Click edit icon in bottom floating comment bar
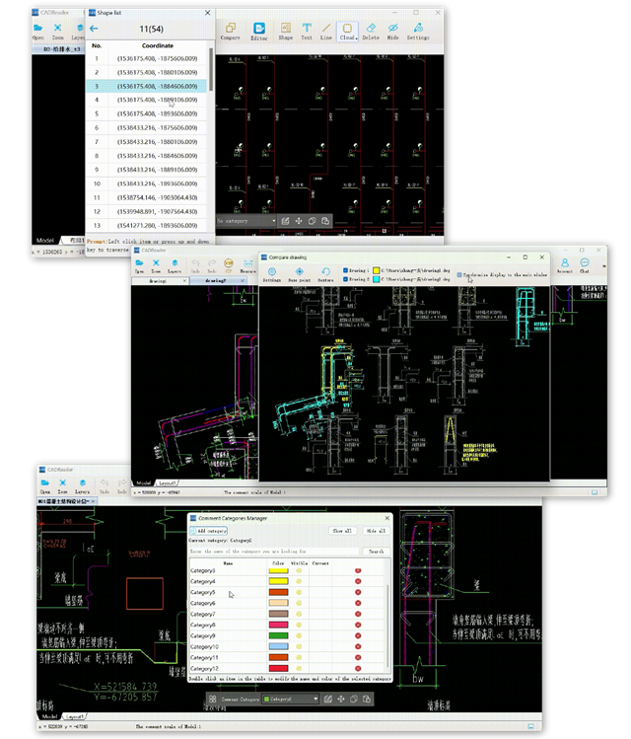 (x=328, y=699)
